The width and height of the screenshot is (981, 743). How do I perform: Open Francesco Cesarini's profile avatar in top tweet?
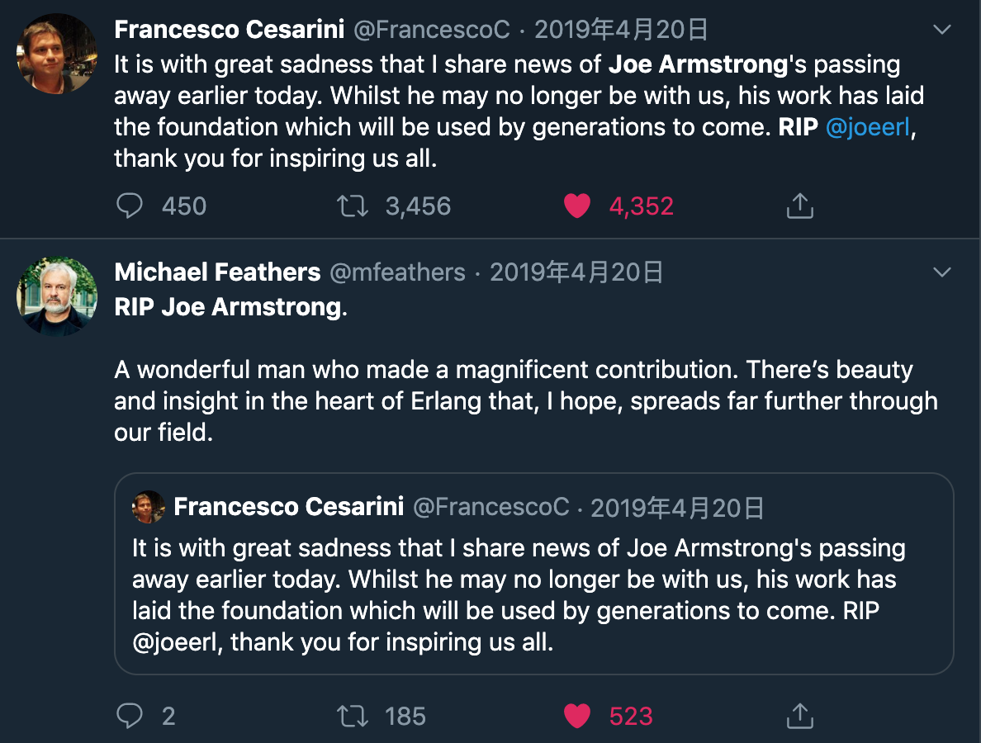tap(56, 53)
